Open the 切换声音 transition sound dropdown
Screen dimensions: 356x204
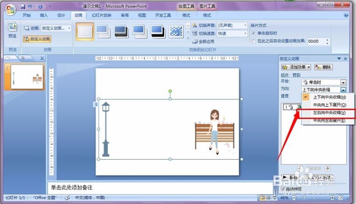245,25
